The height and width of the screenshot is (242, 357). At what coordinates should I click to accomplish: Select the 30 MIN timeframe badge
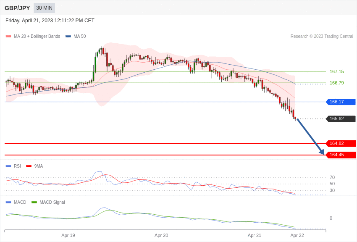tap(45, 8)
